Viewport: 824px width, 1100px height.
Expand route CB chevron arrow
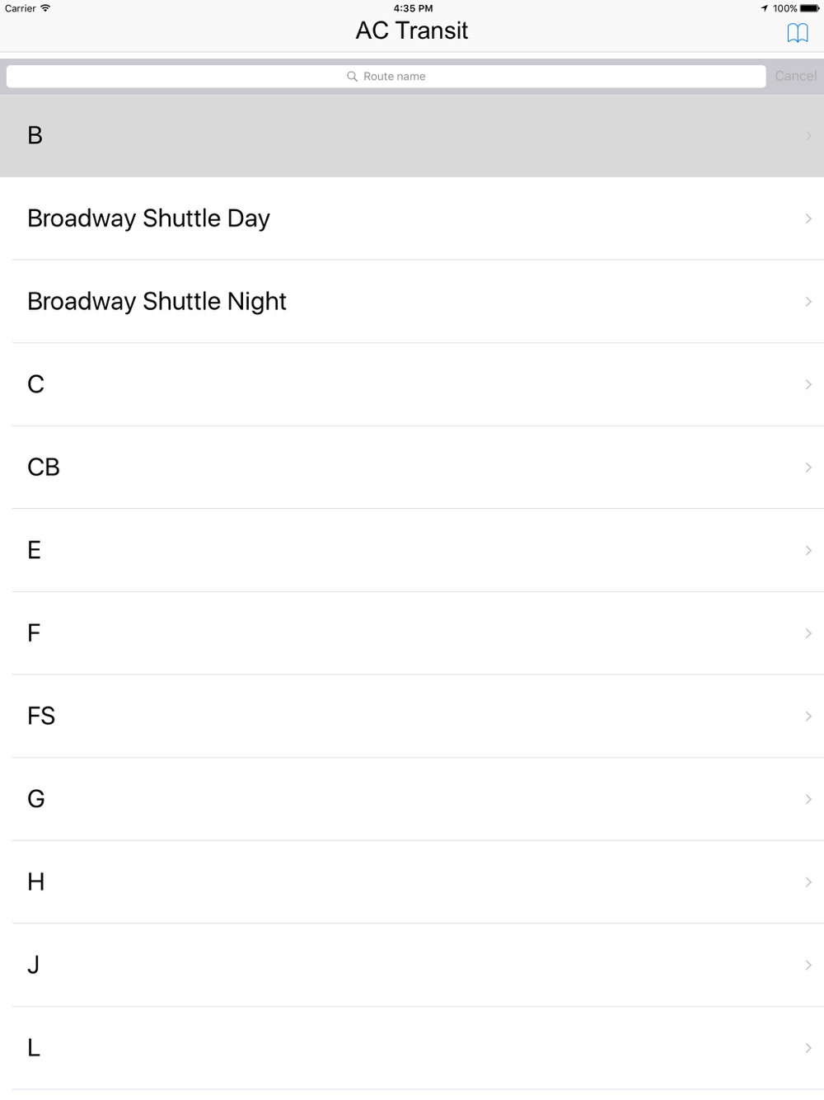[808, 468]
